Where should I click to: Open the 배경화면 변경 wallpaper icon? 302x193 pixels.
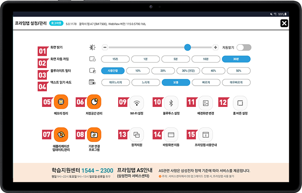point(206,103)
